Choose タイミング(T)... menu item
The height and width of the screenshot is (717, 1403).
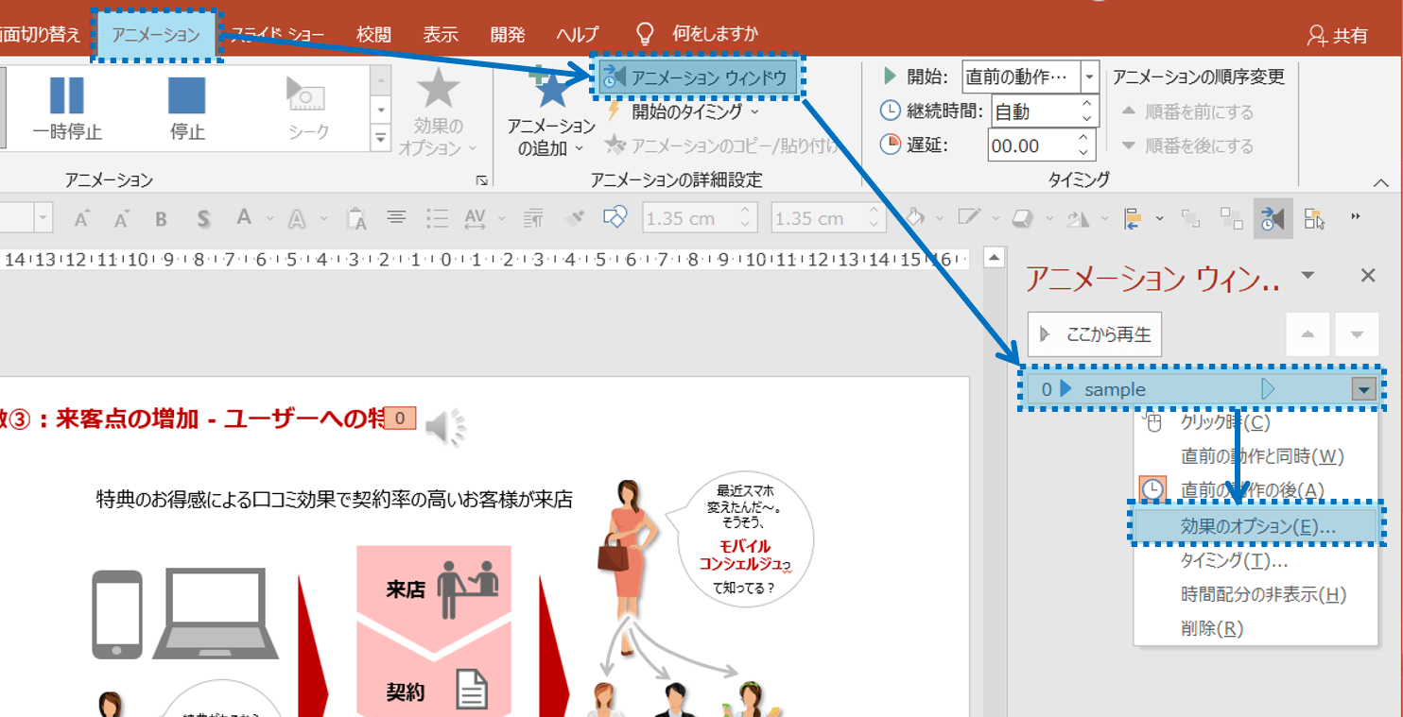[1255, 560]
